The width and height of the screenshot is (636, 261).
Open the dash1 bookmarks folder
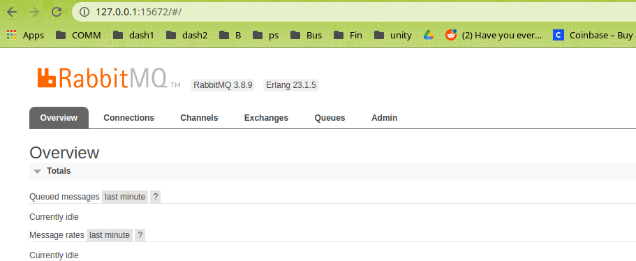point(133,36)
